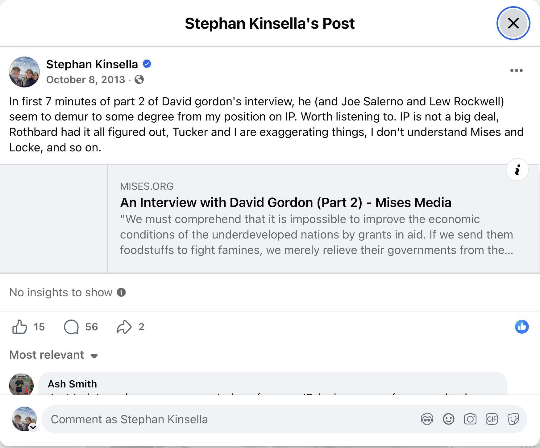Viewport: 540px width, 448px height.
Task: Switch commenting identity via avatar chevron
Action: (33, 427)
